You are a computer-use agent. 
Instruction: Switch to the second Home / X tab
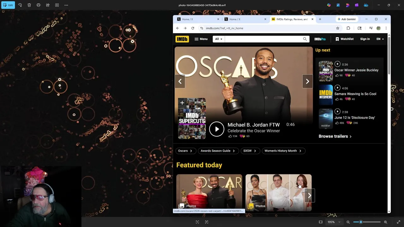click(245, 19)
